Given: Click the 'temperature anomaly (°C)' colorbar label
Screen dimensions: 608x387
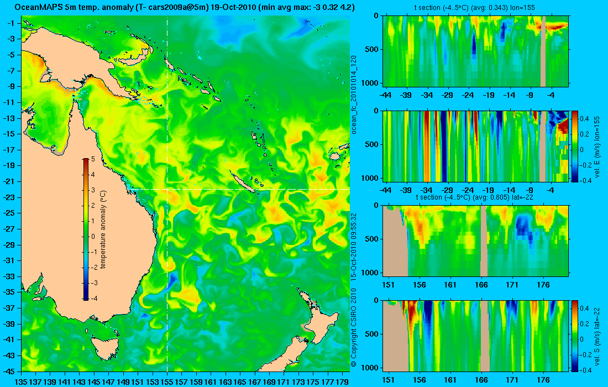Looking at the screenshot, I should click(x=103, y=229).
